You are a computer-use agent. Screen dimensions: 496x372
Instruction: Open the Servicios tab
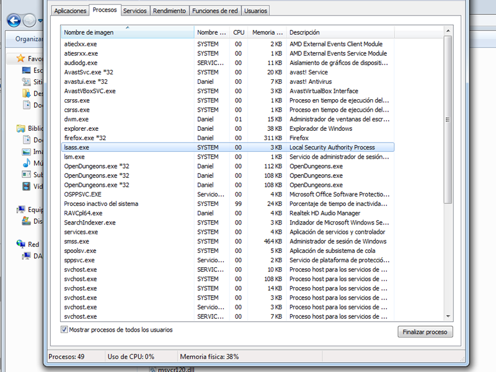135,11
